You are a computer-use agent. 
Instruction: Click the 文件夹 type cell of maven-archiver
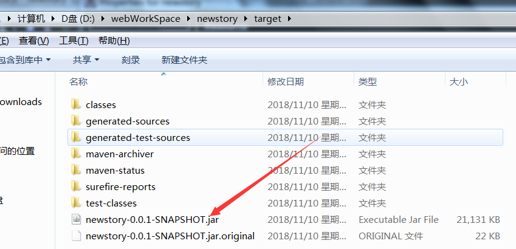tap(372, 154)
